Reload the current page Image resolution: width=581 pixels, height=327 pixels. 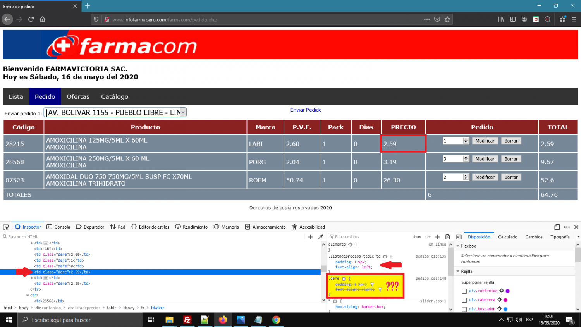pos(31,19)
